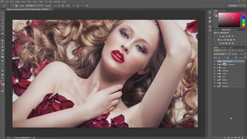Toggle pressure for size button
The height and width of the screenshot is (139, 247).
pyautogui.click(x=87, y=6)
